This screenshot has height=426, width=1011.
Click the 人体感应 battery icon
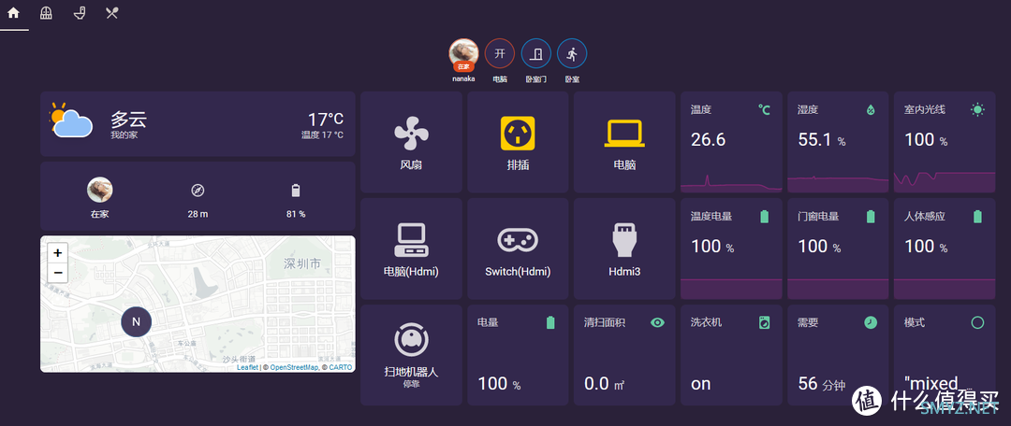point(977,216)
